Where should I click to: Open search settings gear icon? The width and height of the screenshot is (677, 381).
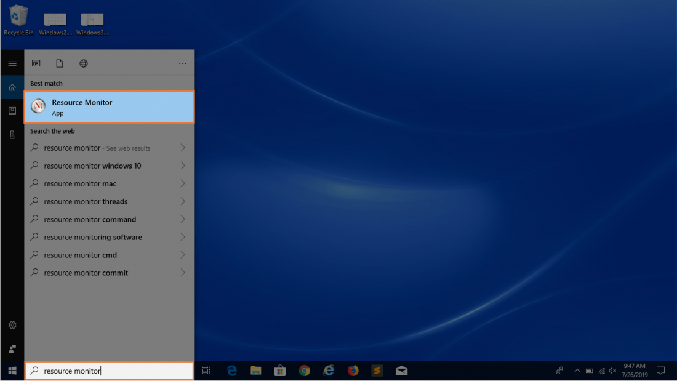click(12, 325)
